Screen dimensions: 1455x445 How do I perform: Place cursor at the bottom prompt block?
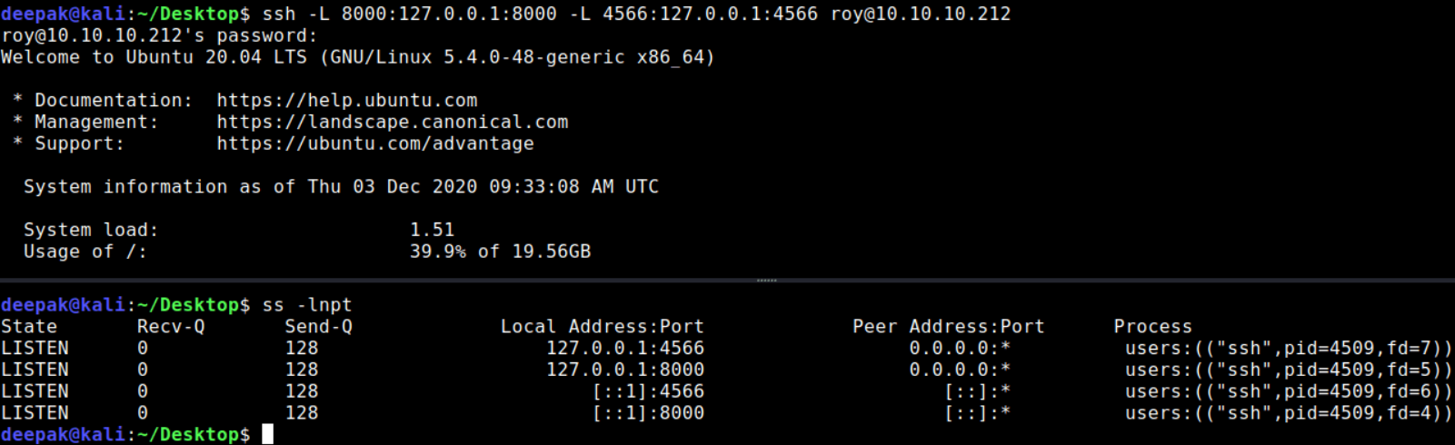(x=267, y=434)
